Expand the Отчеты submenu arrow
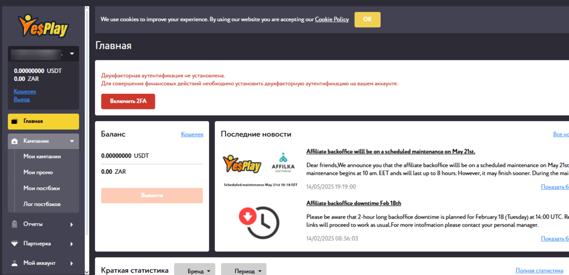Screen dimensions: 569x275 point(72,224)
